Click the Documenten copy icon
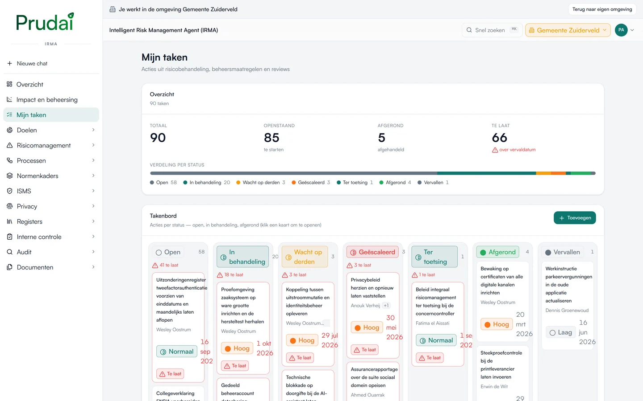Image resolution: width=643 pixels, height=401 pixels. [x=9, y=267]
